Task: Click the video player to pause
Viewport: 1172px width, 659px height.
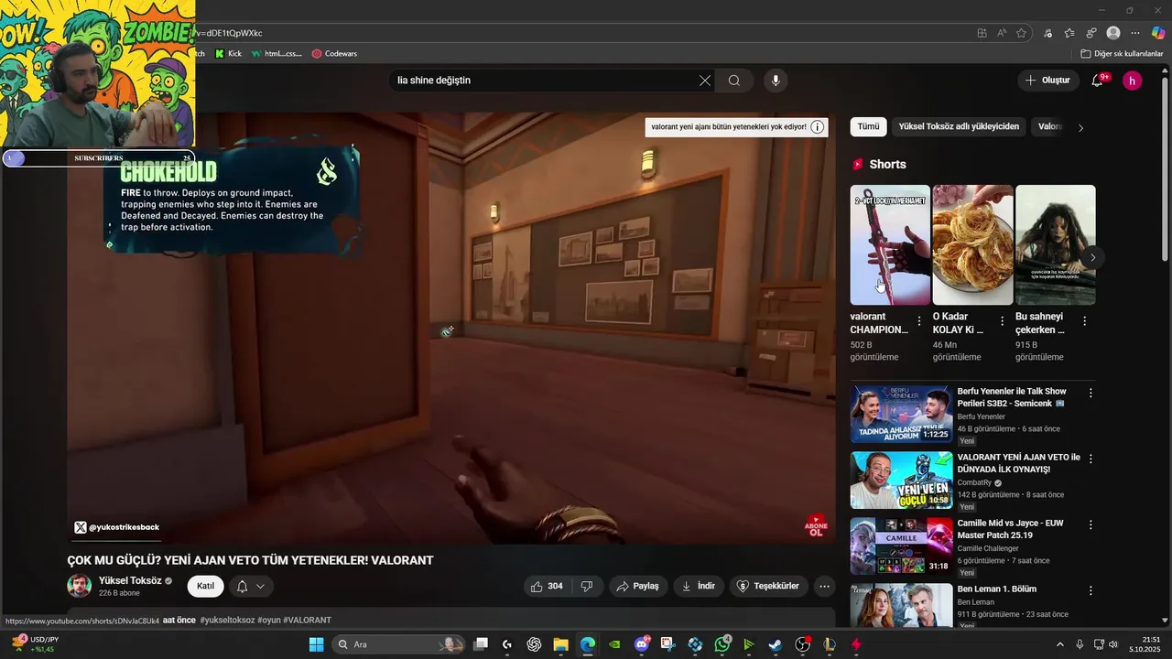Action: pyautogui.click(x=451, y=329)
